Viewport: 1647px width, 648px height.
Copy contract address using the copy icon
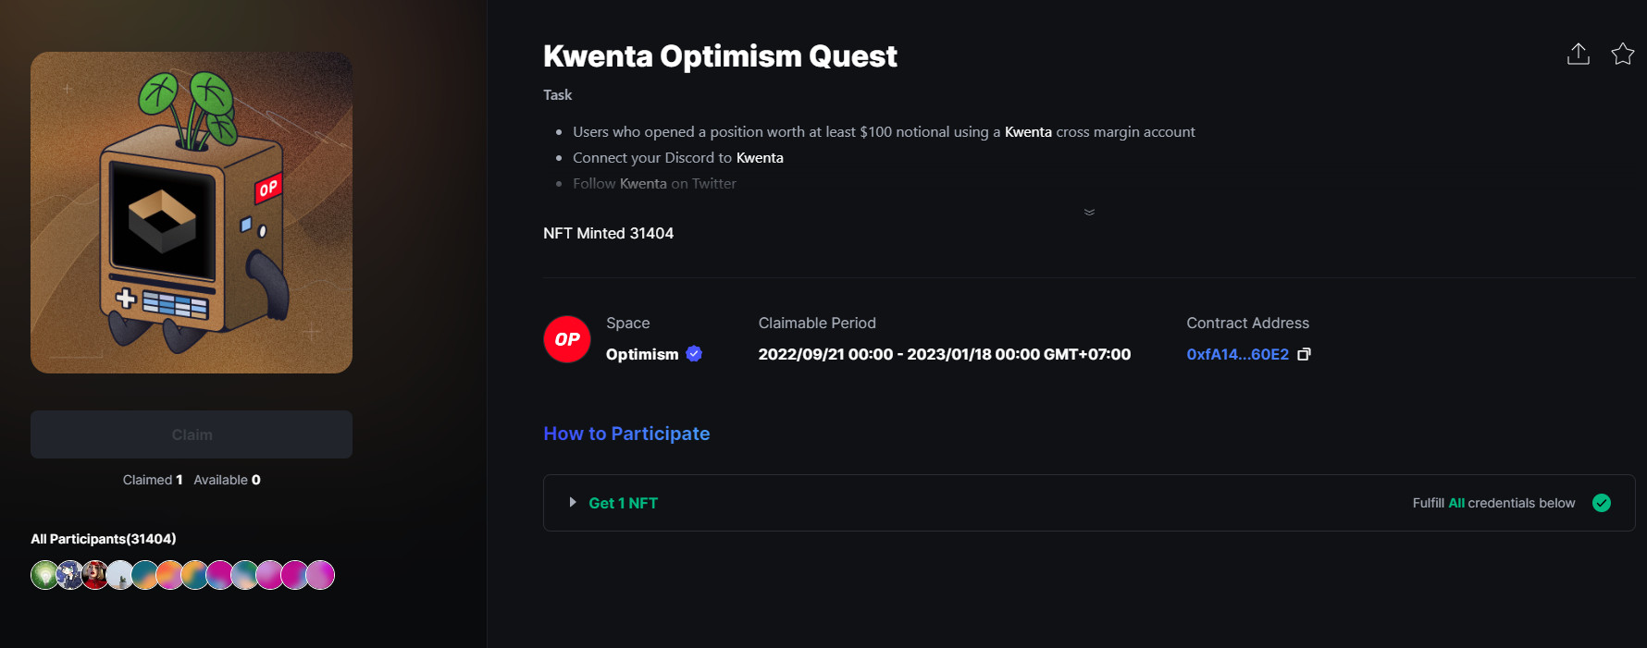click(1305, 354)
